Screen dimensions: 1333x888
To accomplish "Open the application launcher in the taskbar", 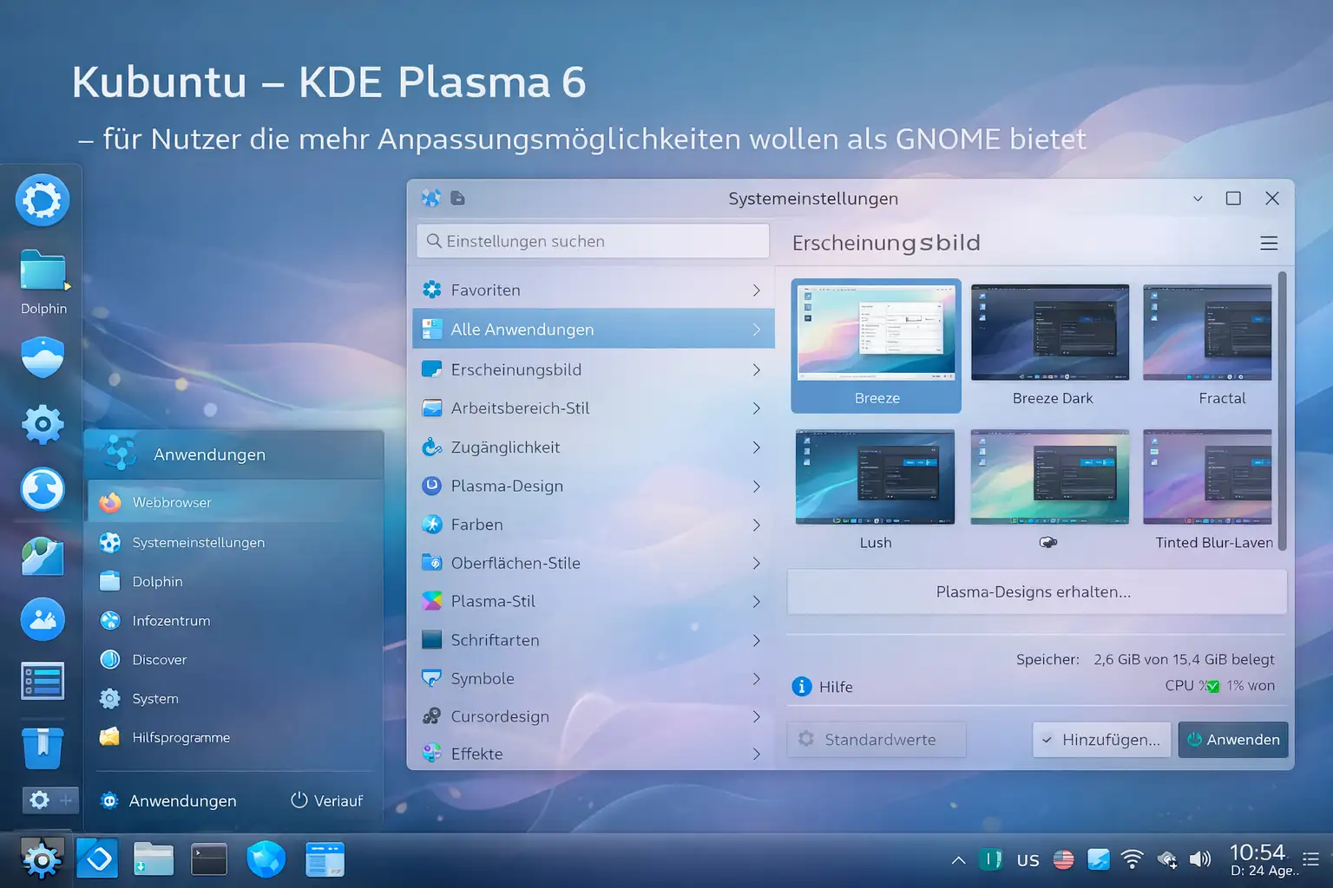I will tap(42, 859).
